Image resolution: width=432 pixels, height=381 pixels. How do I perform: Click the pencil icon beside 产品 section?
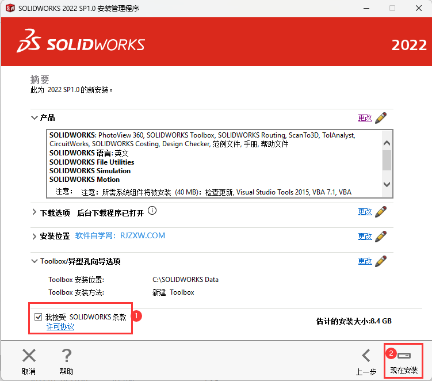(380, 117)
